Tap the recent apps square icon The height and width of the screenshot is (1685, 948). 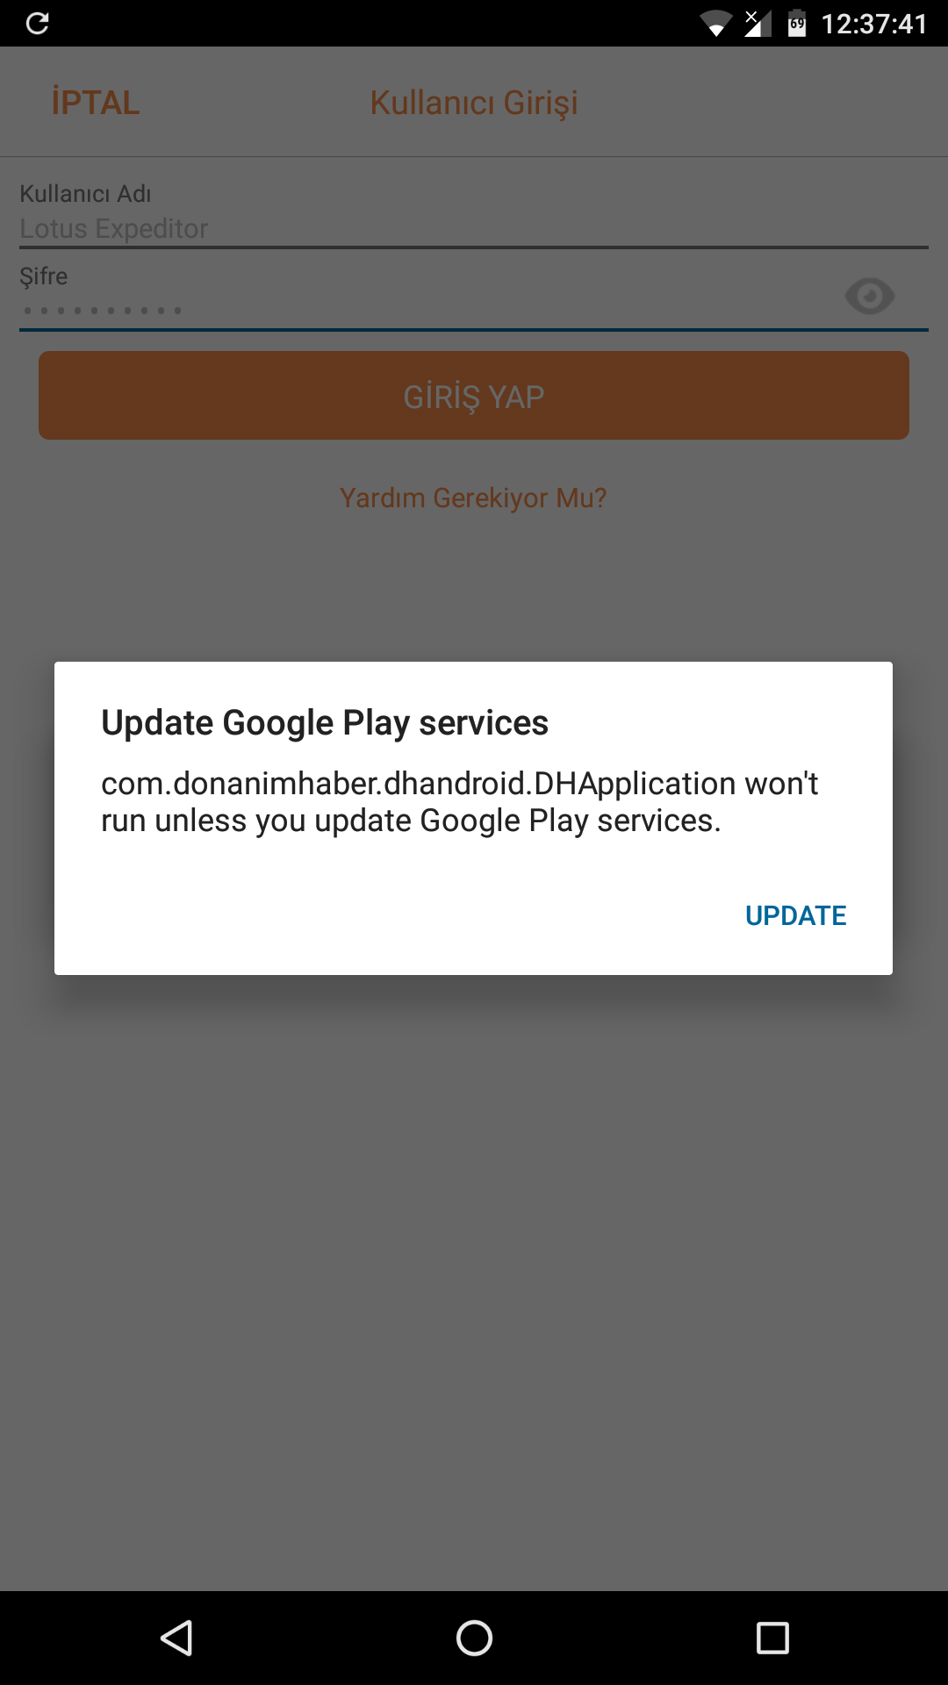click(x=772, y=1638)
